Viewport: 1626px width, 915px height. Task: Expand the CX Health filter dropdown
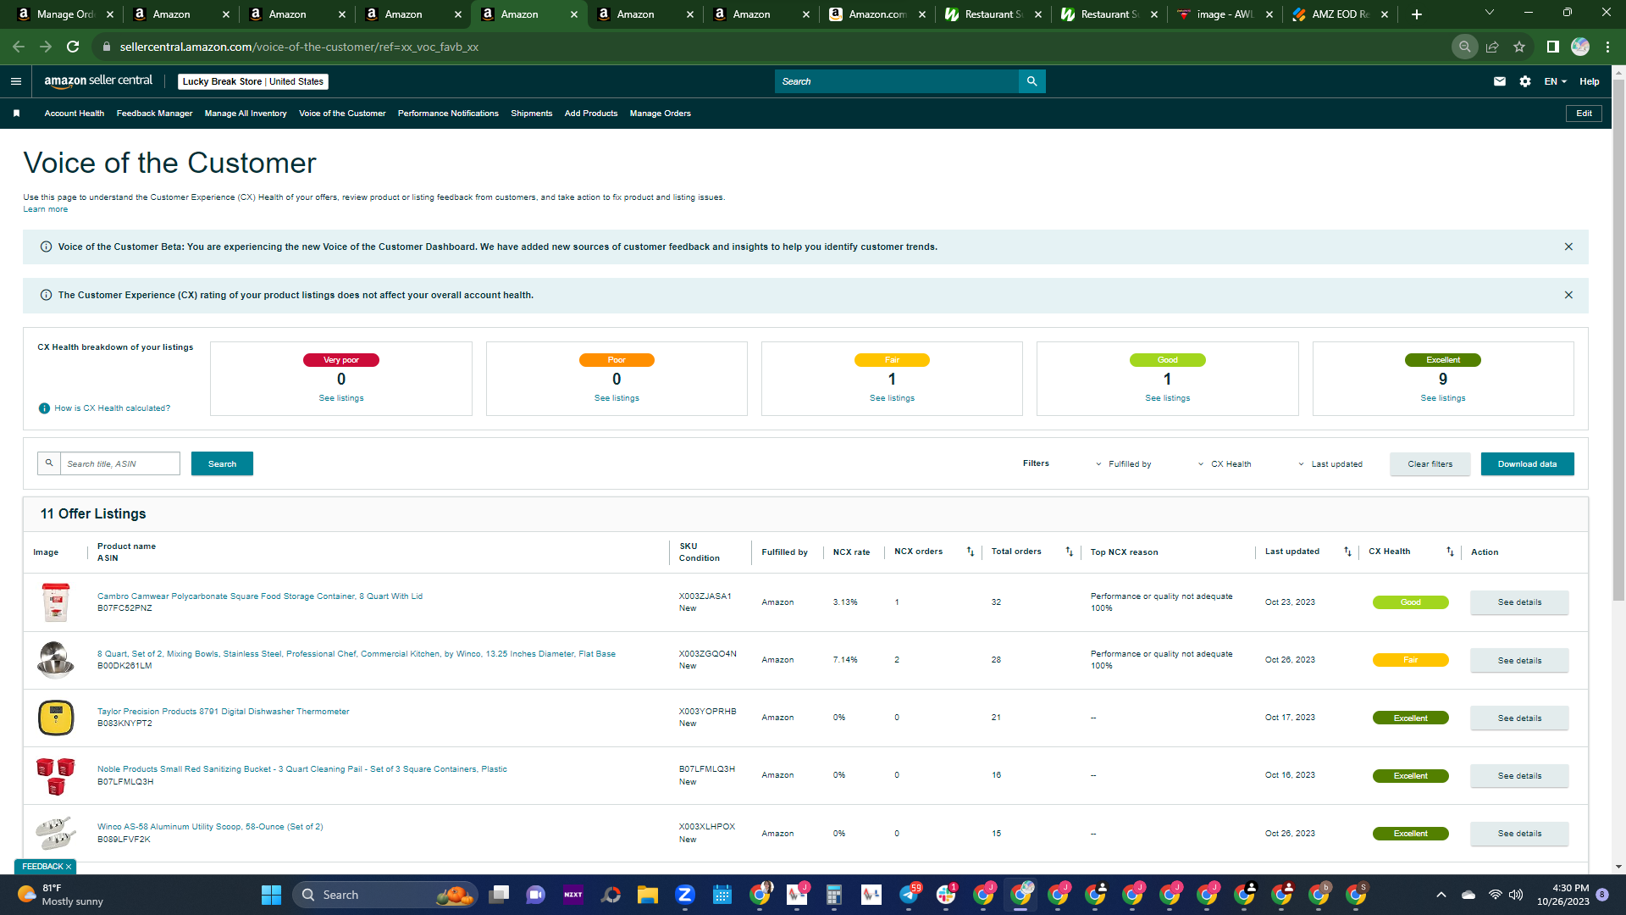tap(1225, 464)
